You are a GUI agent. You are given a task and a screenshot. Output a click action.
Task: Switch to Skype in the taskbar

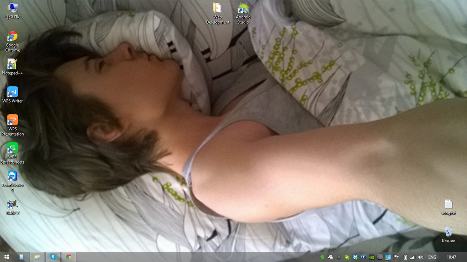tap(53, 257)
